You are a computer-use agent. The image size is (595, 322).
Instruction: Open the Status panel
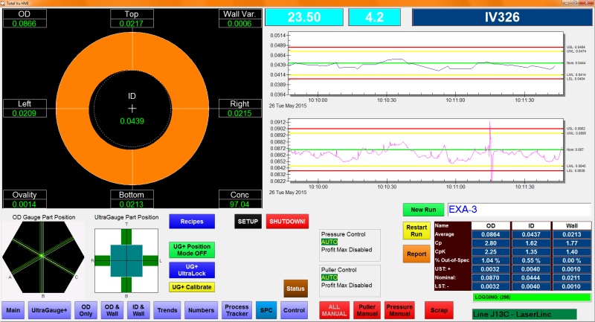[295, 289]
